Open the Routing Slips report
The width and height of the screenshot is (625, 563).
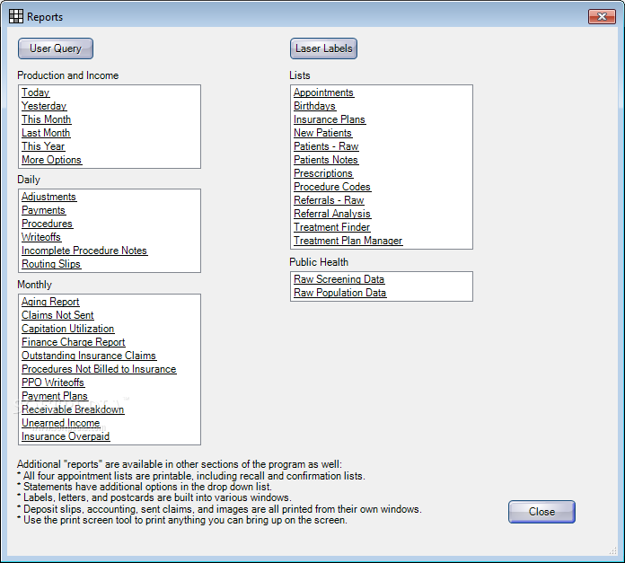[51, 264]
